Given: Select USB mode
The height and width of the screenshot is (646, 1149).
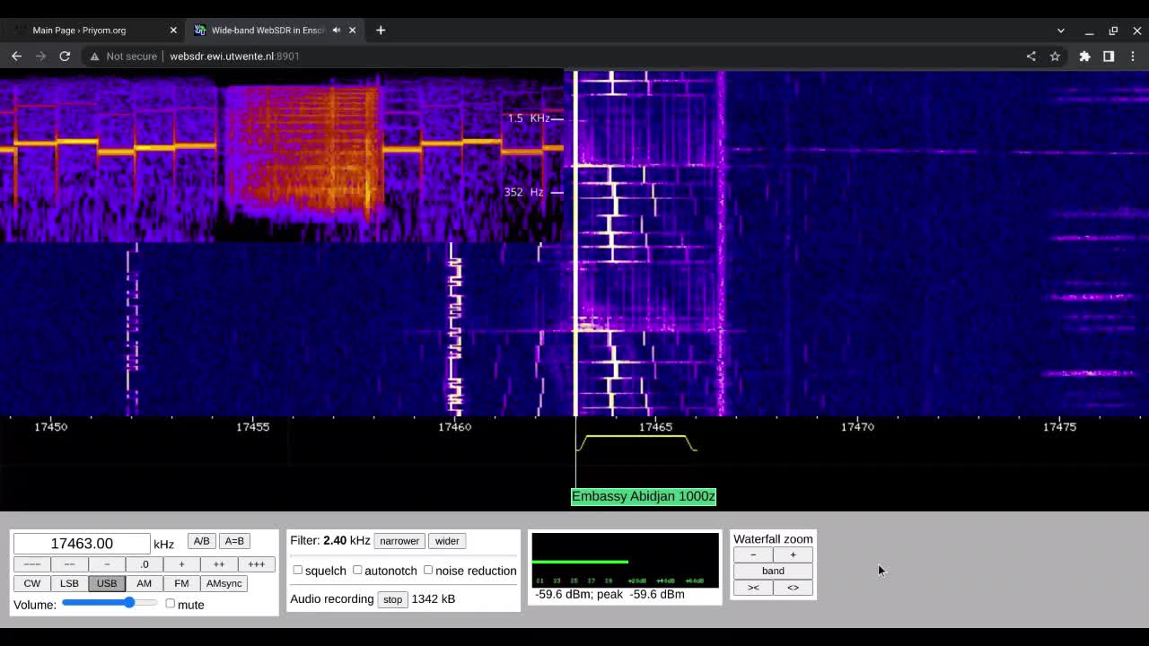Looking at the screenshot, I should [x=107, y=583].
